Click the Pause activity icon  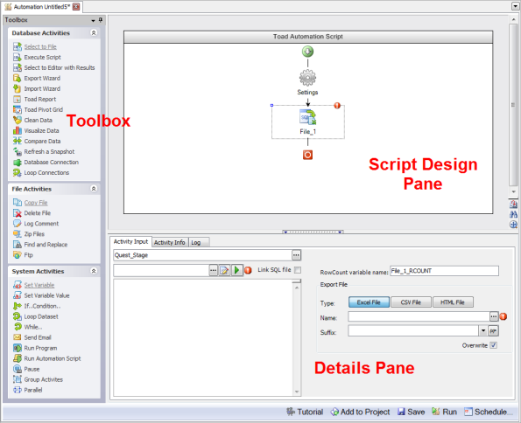(x=18, y=369)
